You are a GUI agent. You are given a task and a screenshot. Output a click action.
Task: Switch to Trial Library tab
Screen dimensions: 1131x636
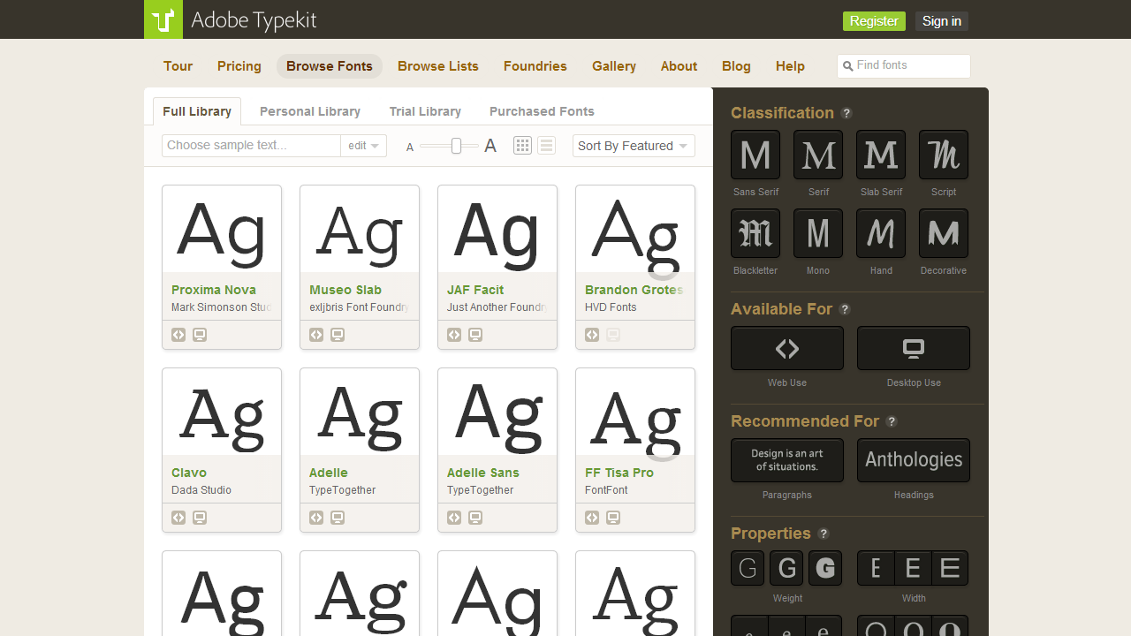coord(425,111)
